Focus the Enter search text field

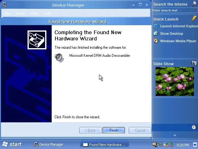coord(175,11)
